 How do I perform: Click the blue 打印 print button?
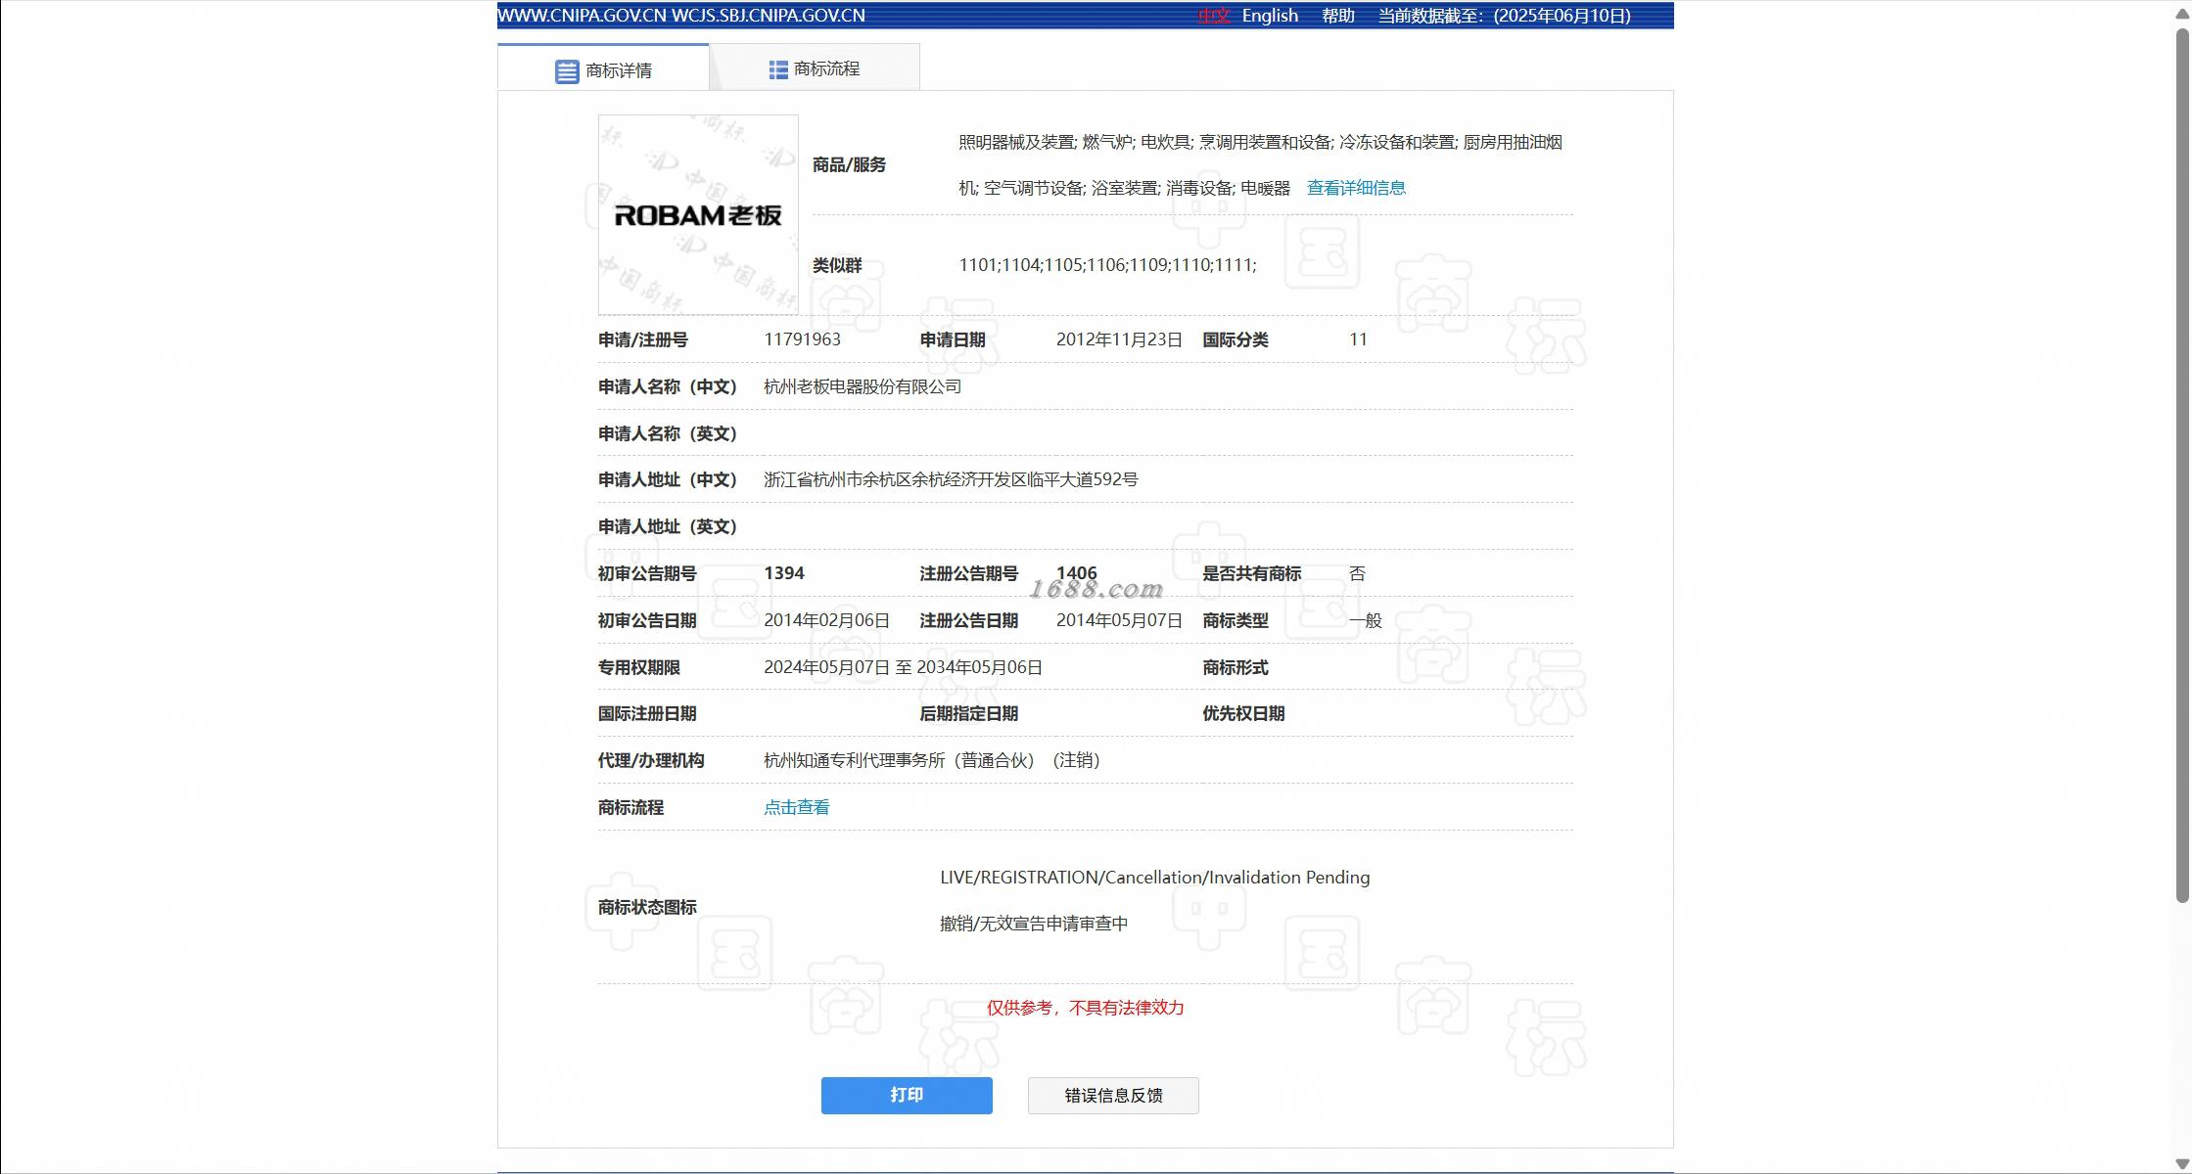coord(907,1096)
